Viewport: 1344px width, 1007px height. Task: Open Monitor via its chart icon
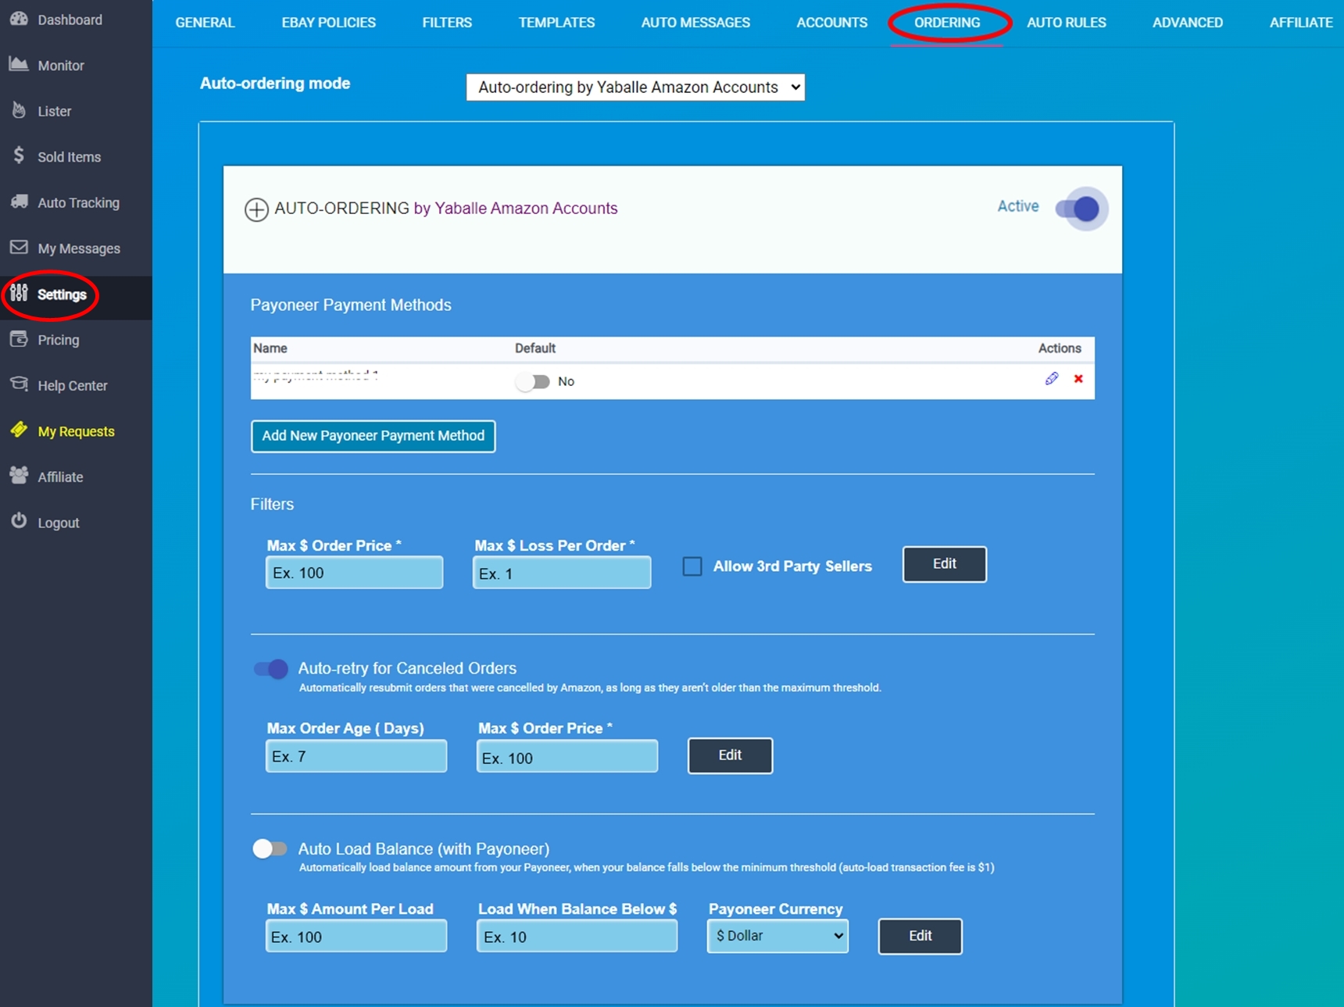(x=19, y=65)
